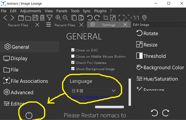Go to previous image arrow in toolbar
This screenshot has height=120, width=186.
[6, 18]
